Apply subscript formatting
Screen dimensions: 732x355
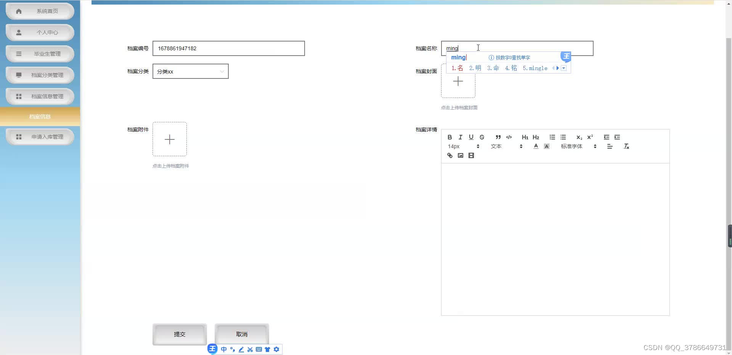579,137
